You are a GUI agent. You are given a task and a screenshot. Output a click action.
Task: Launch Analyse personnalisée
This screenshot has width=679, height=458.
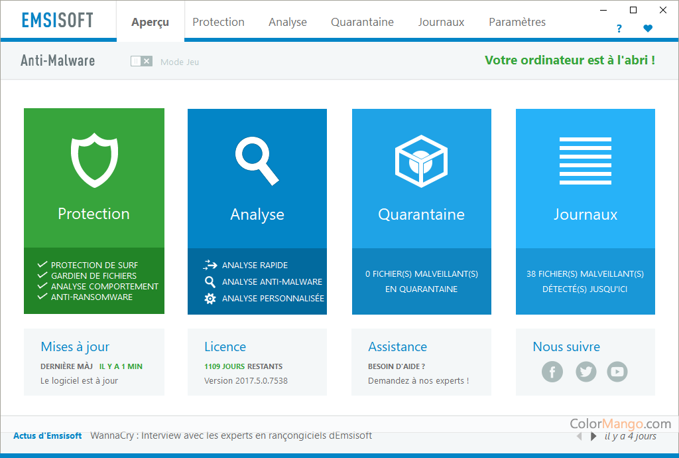click(273, 298)
